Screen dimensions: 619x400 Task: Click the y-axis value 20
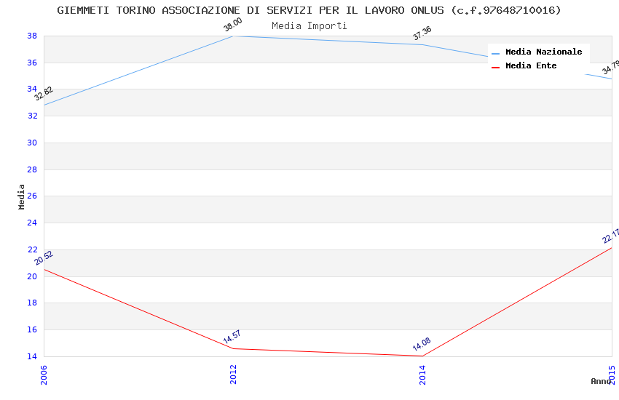click(32, 276)
